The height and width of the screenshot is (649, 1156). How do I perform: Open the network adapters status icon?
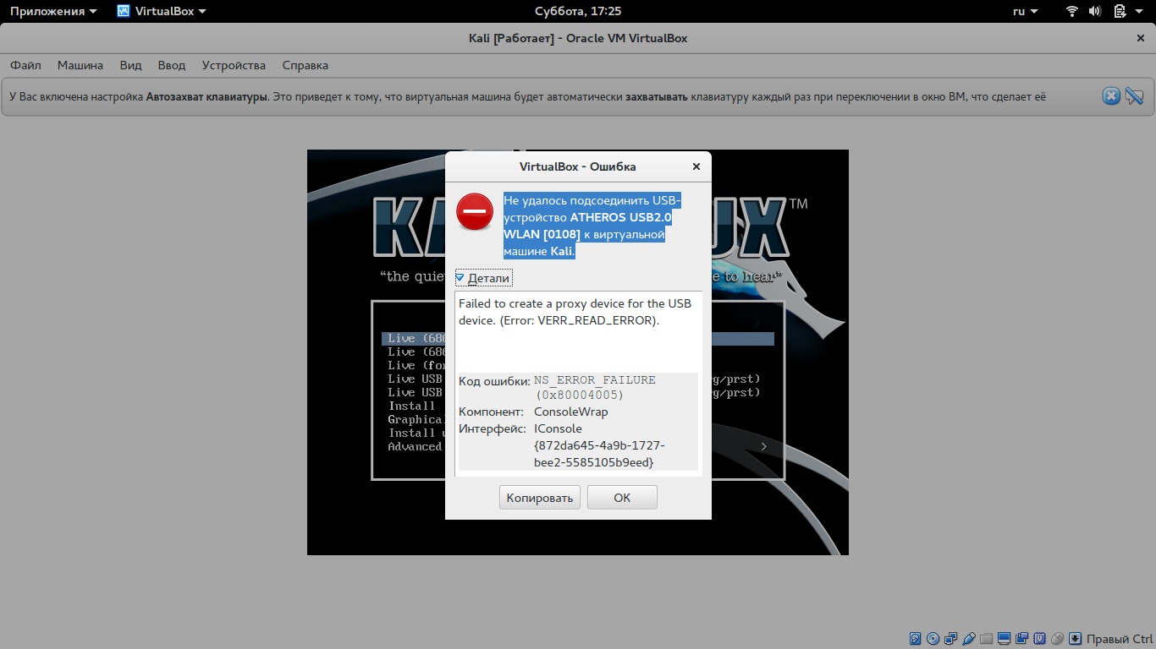(x=951, y=638)
